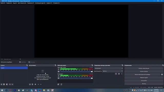This screenshot has height=92, width=164.
Task: Decrease transition duration with down arrow
Action: 122,72
